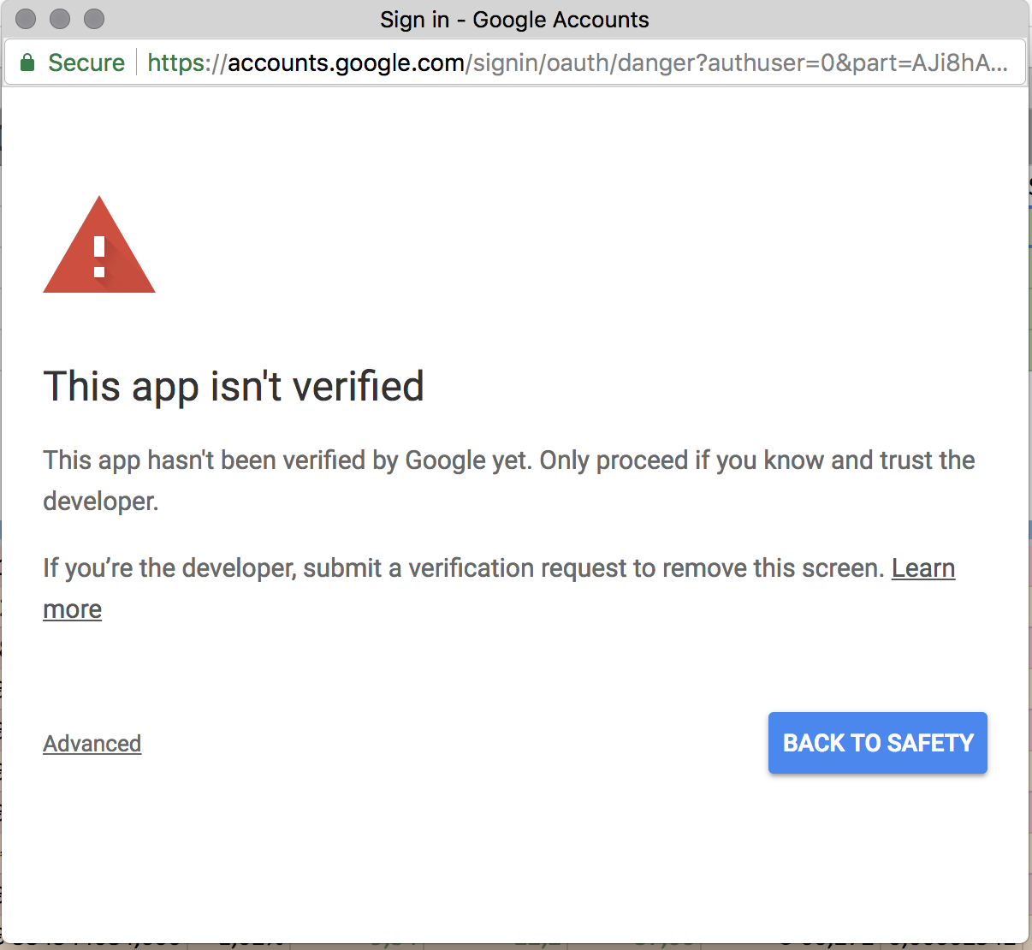Viewport: 1032px width, 950px height.
Task: Click the "Secure" label in address bar
Action: (x=86, y=62)
